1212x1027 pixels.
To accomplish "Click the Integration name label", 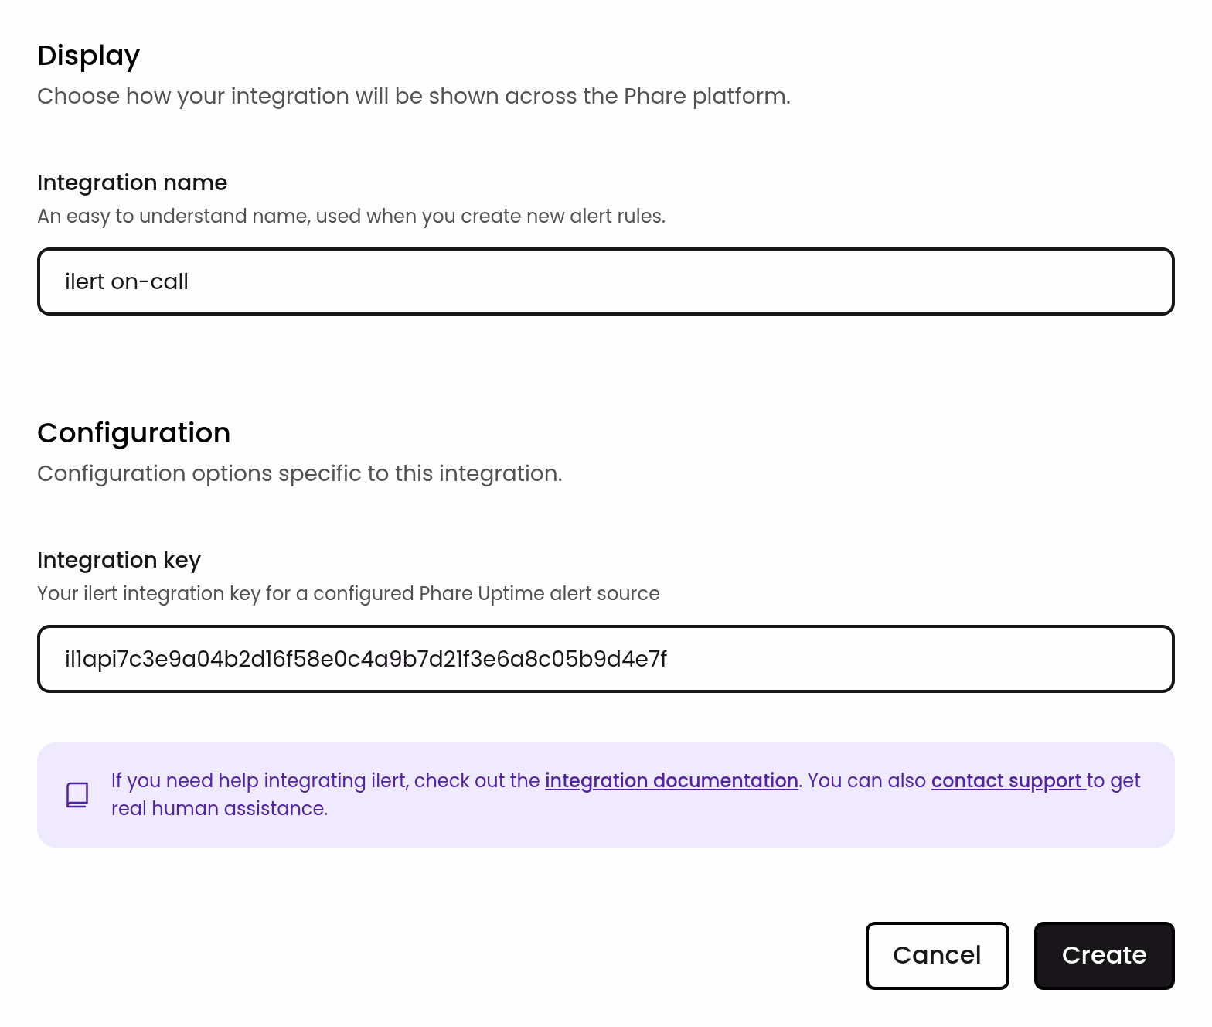I will click(x=132, y=183).
